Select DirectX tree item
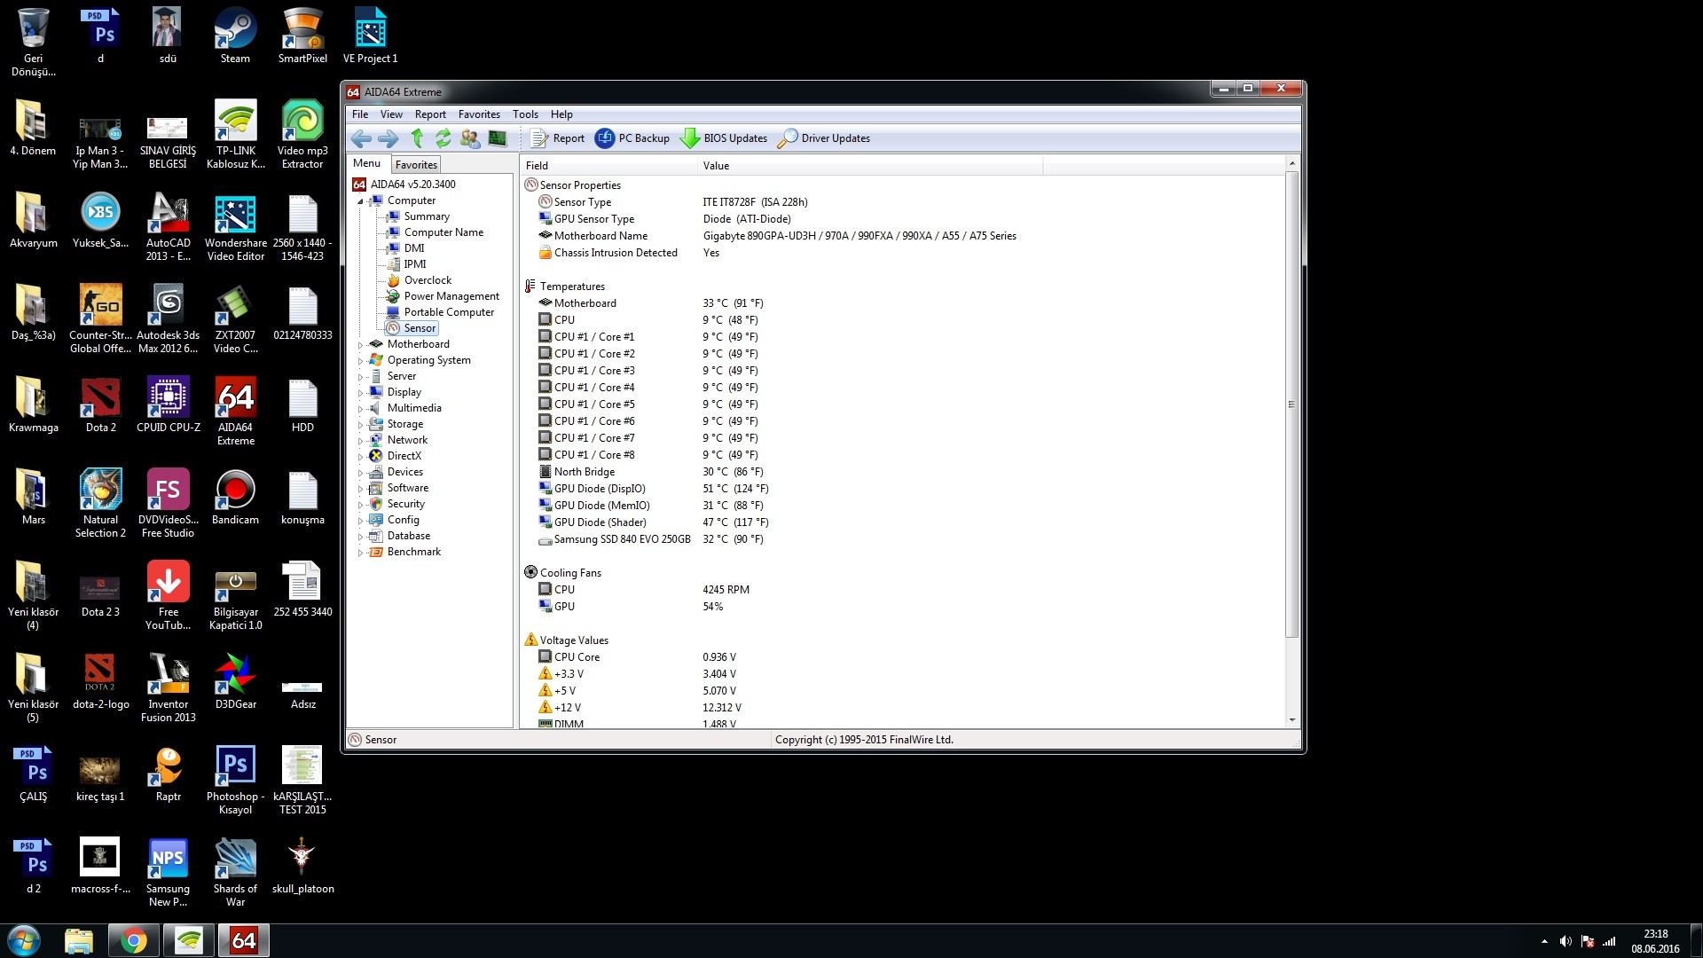Screen dimensions: 1703x958 tap(404, 456)
